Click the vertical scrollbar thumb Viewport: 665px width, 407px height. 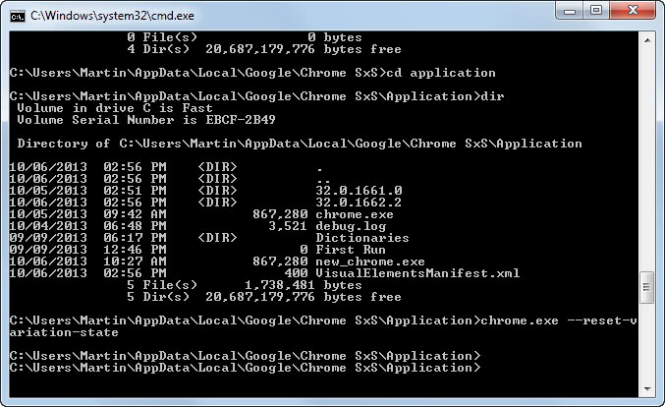[647, 288]
